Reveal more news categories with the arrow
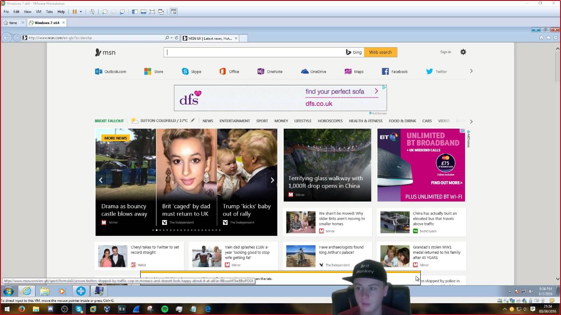Viewport: 561px width, 315px height. pyautogui.click(x=471, y=121)
